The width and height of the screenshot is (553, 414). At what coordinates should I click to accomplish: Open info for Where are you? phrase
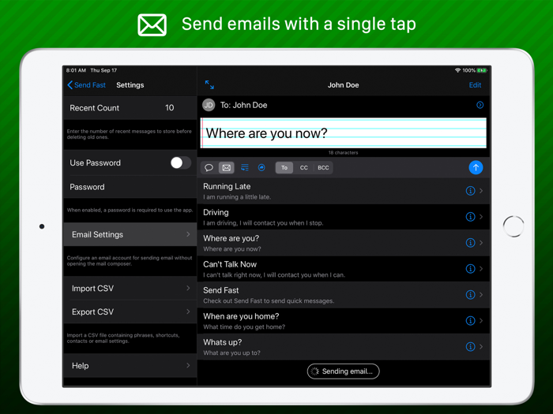click(471, 243)
